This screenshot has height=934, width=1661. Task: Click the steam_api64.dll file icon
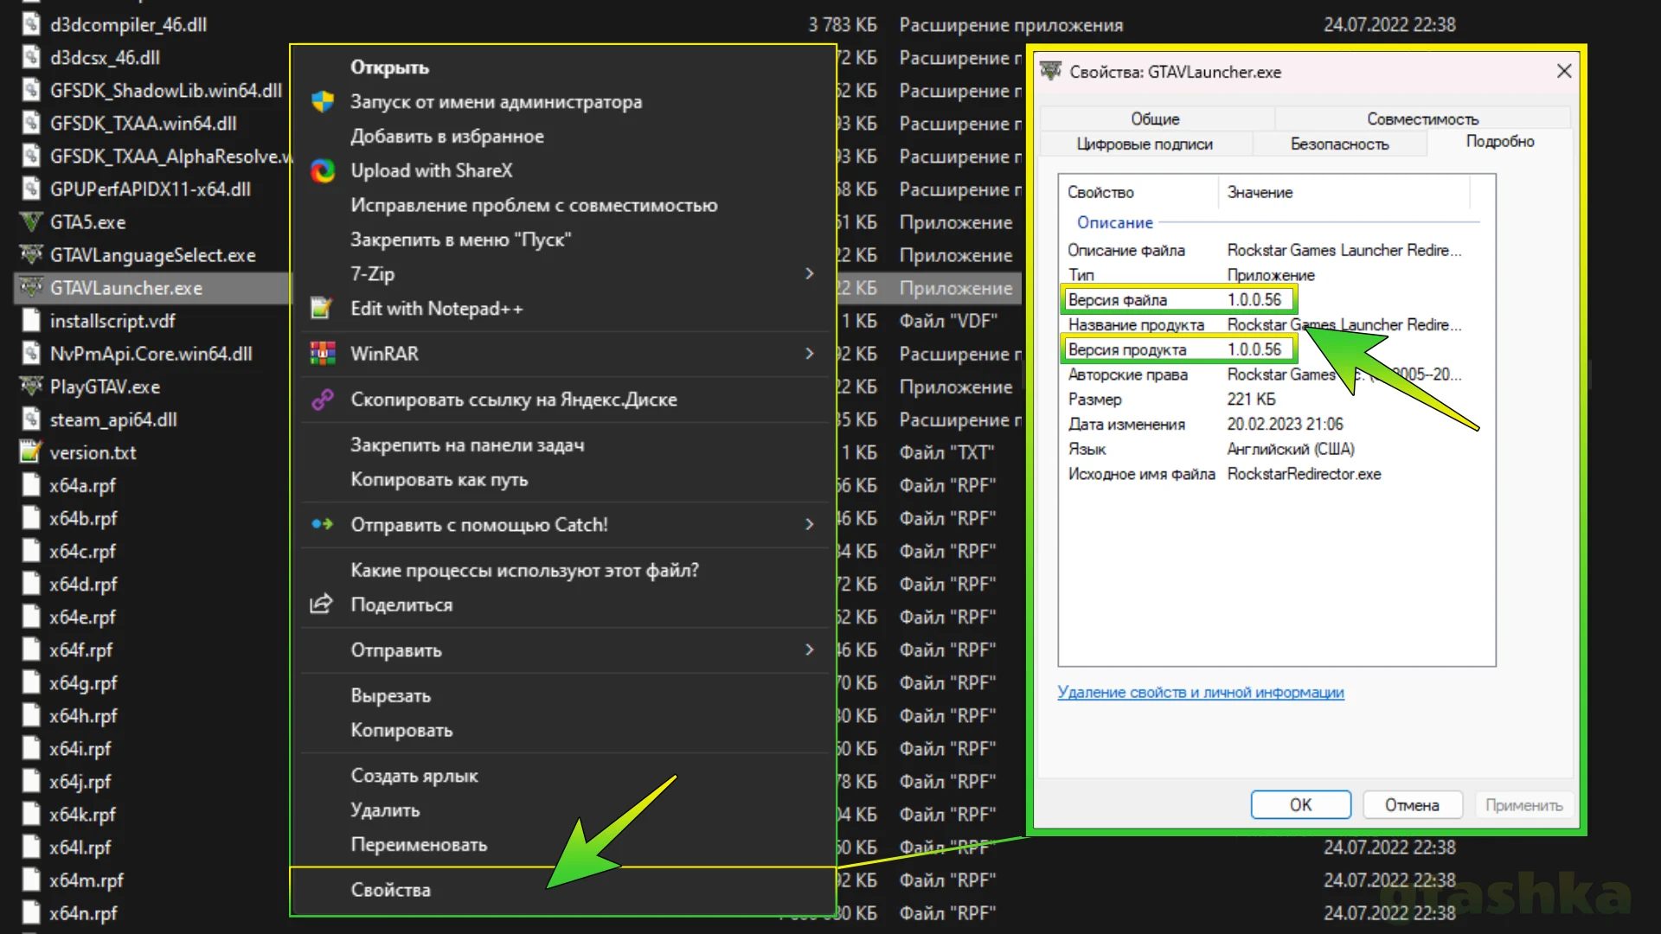tap(31, 419)
